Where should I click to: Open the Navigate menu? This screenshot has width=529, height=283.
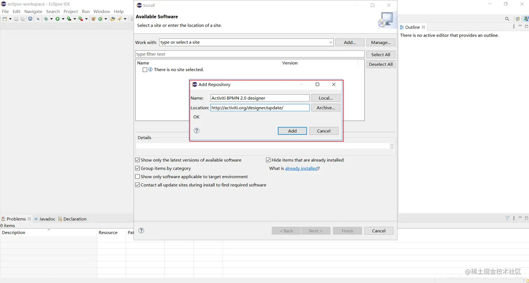33,11
